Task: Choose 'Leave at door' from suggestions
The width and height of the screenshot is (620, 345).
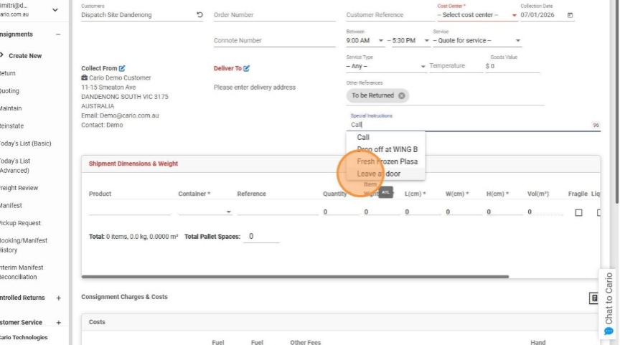Action: [x=379, y=174]
